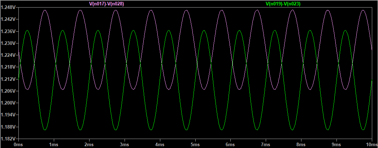Click the 6ms time axis label
The width and height of the screenshot is (378, 148).
[230, 145]
